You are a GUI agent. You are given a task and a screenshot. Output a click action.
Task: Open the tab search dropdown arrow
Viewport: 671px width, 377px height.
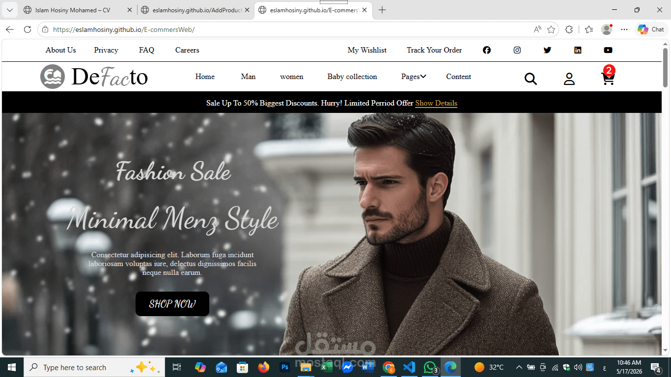9,10
